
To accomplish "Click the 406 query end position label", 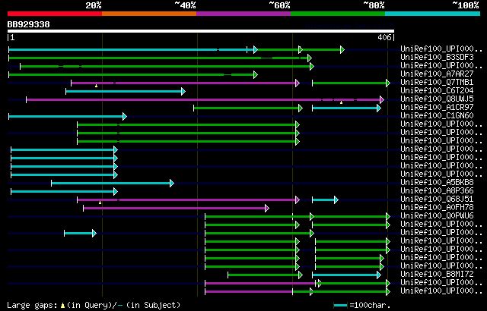I will click(384, 37).
